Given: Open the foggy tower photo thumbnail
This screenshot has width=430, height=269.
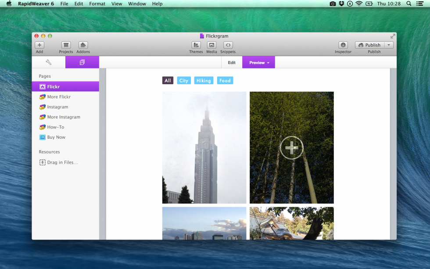Looking at the screenshot, I should click(x=204, y=147).
